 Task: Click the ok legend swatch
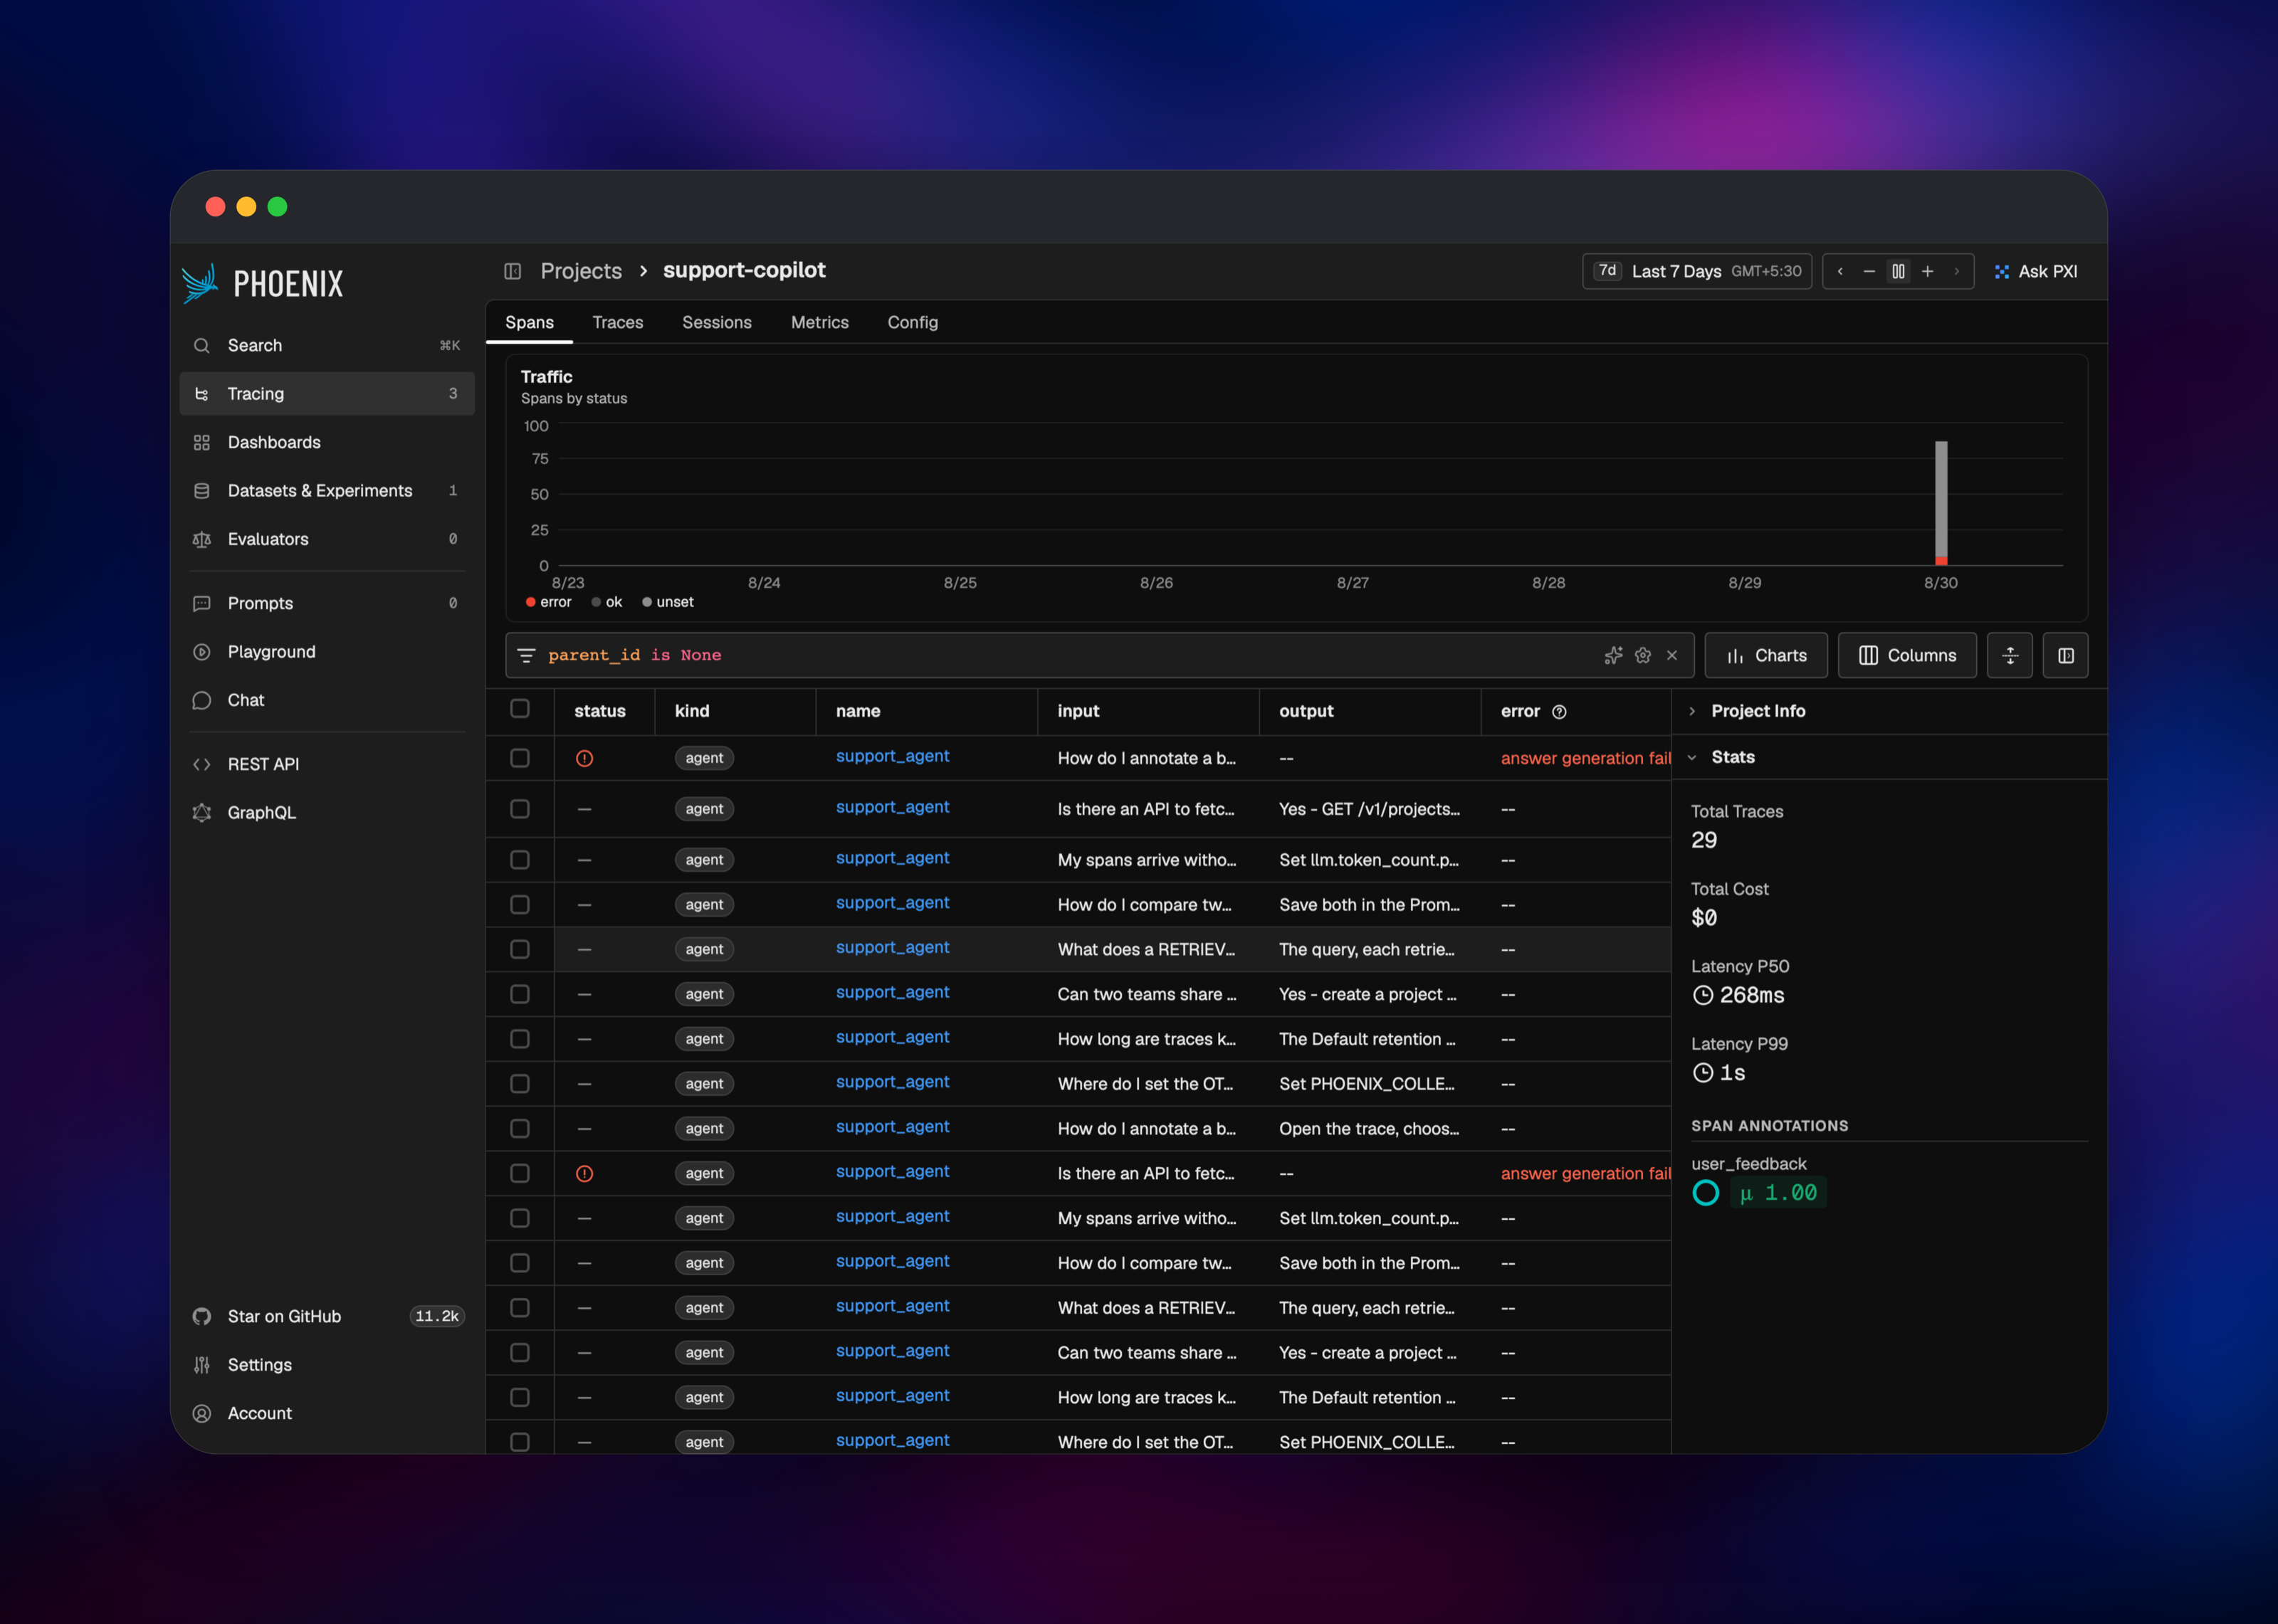click(x=596, y=602)
